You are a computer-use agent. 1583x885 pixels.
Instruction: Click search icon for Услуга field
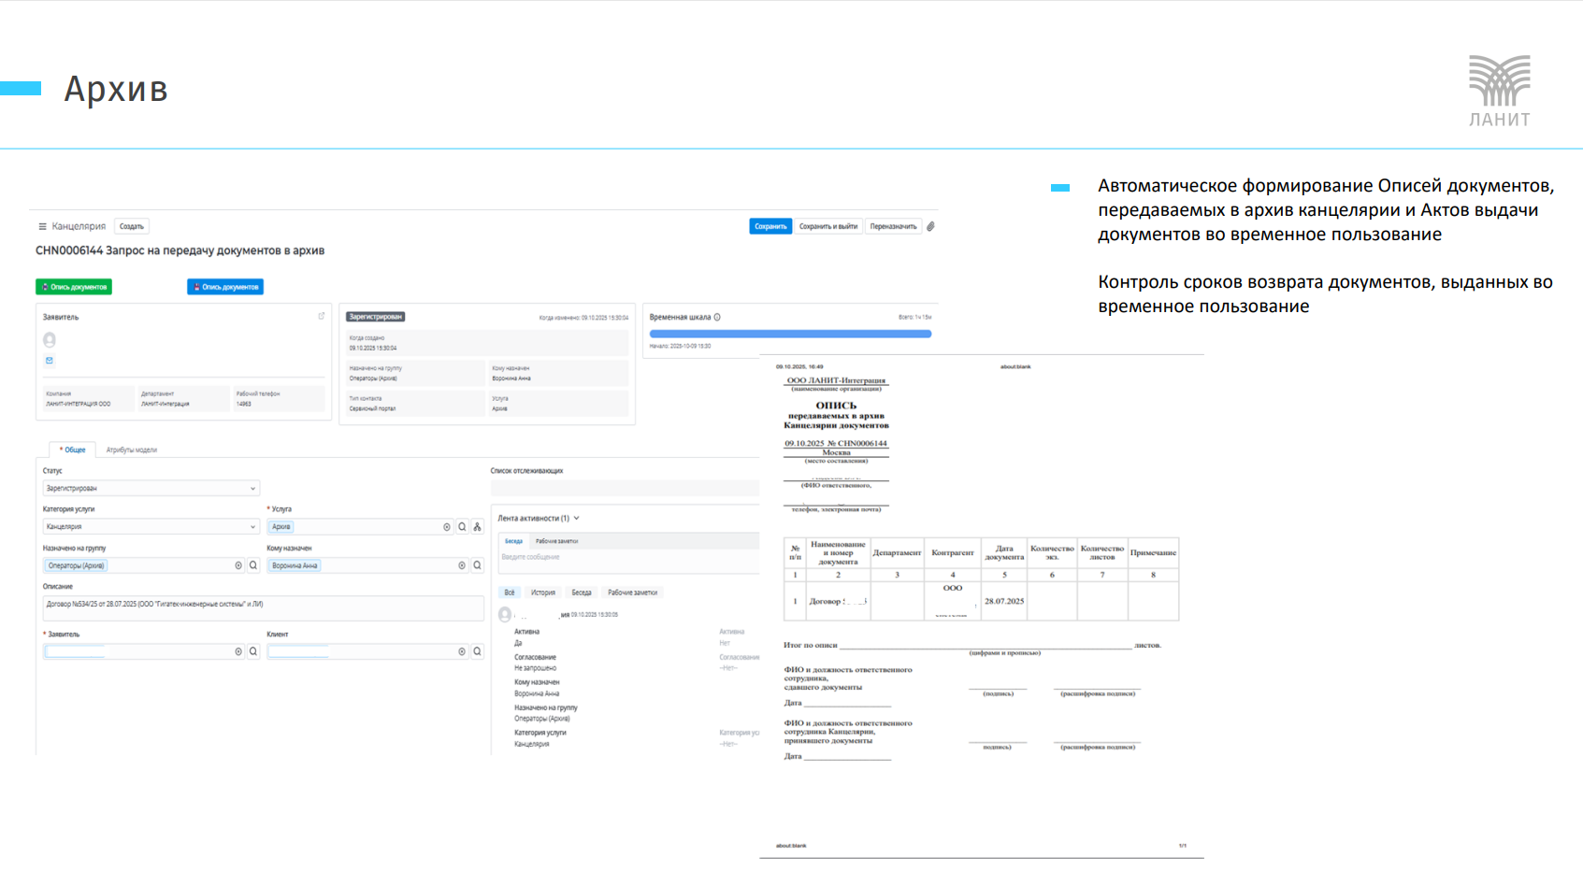(462, 527)
